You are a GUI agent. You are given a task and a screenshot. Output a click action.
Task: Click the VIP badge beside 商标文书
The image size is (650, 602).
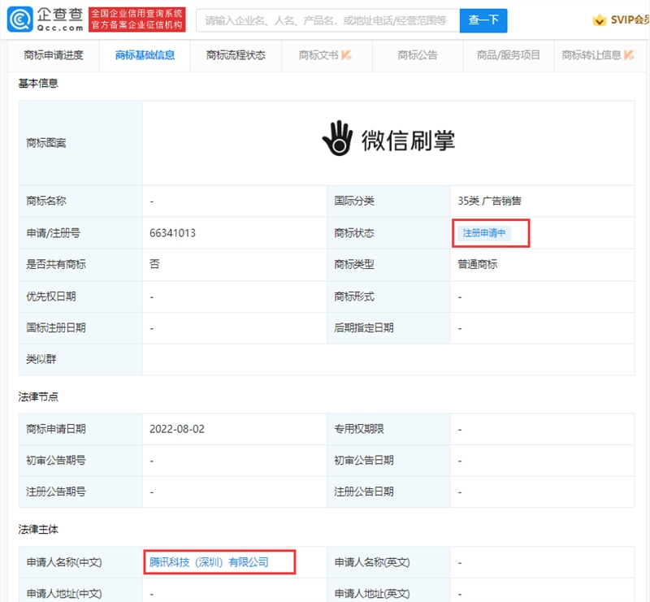[x=346, y=55]
